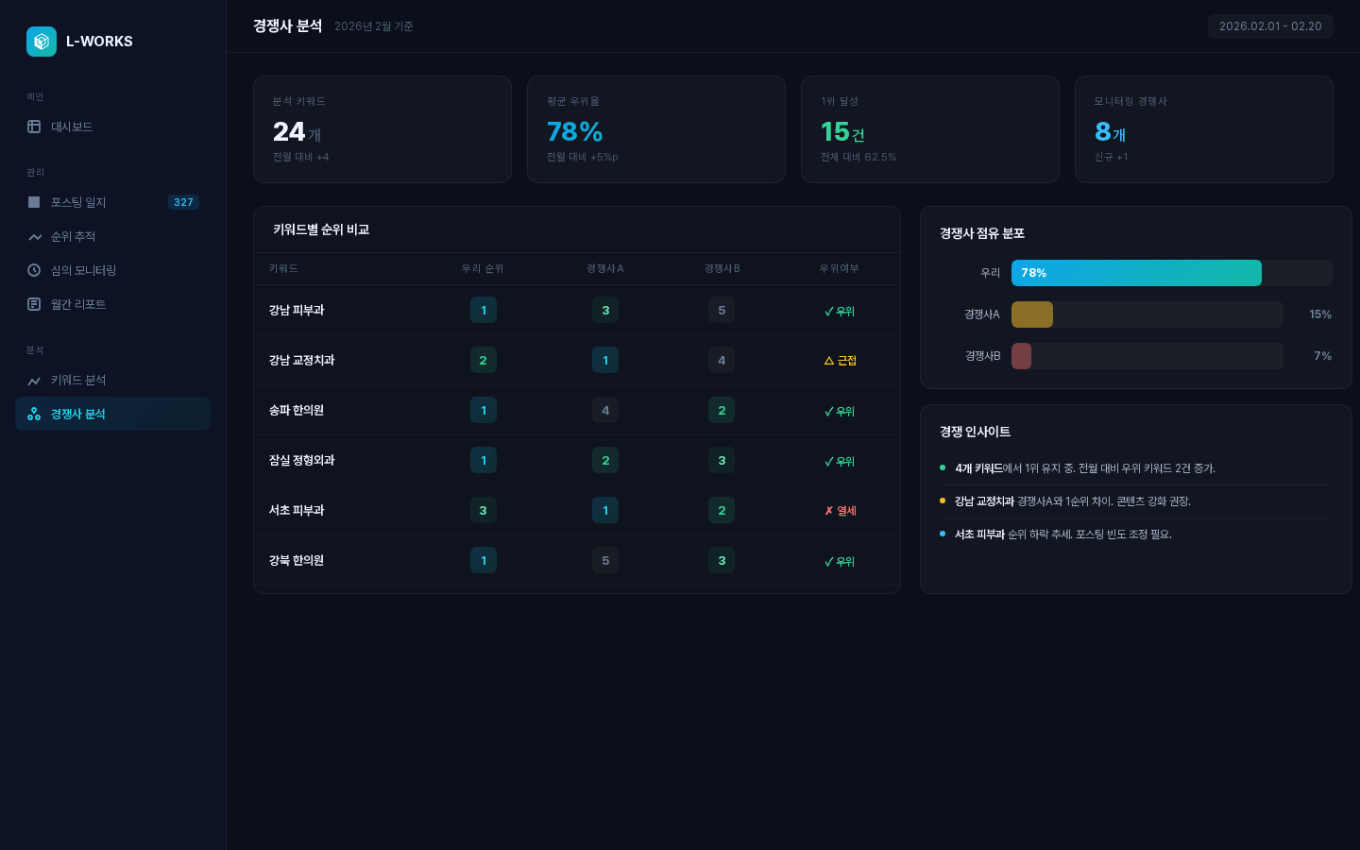Select the 강남 피부과 keyword row
This screenshot has height=850, width=1360.
(x=297, y=310)
